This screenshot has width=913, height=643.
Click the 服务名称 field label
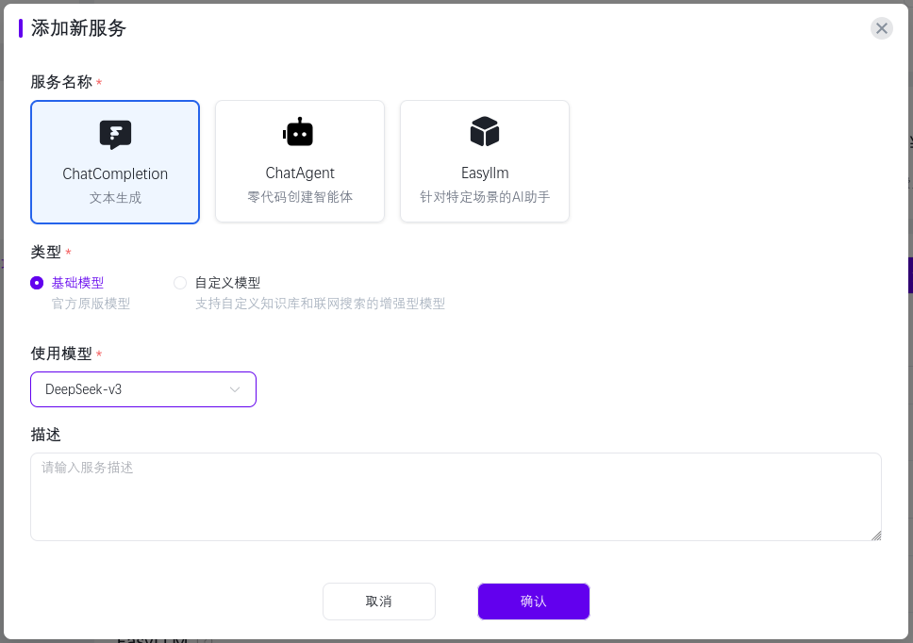(61, 82)
